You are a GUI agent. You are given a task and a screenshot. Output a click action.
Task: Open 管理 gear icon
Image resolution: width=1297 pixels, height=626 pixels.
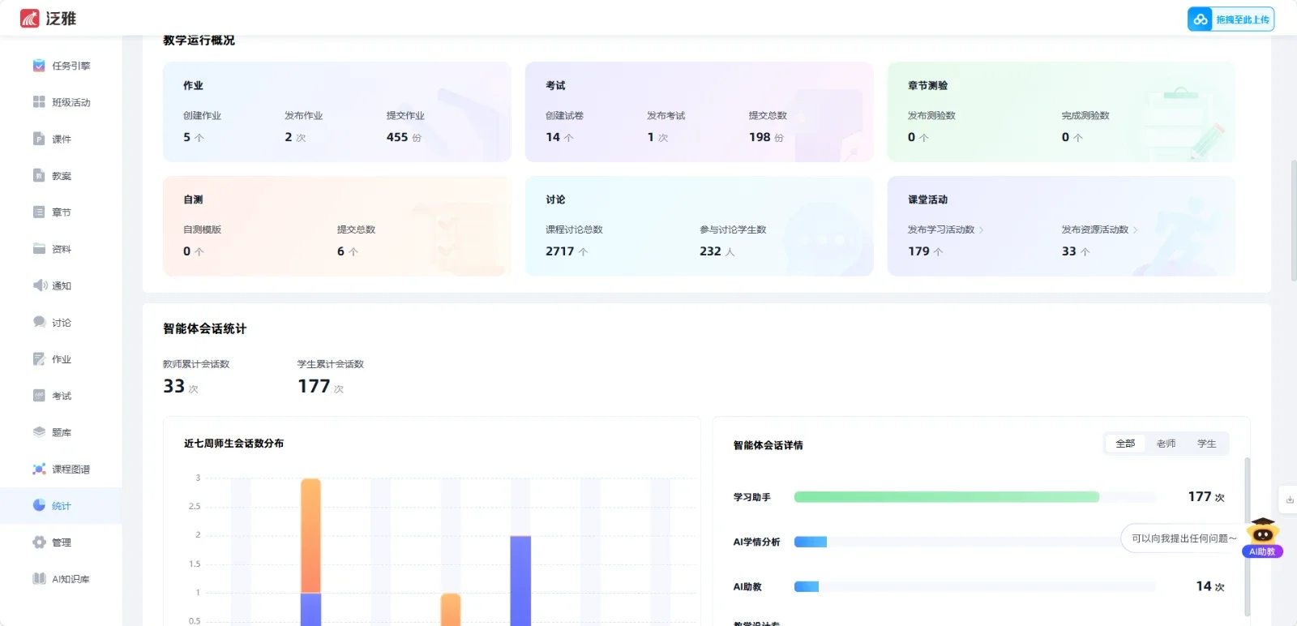(39, 542)
